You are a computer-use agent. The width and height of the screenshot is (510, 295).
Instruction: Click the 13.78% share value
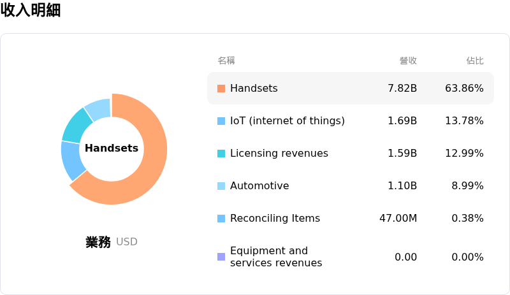464,120
